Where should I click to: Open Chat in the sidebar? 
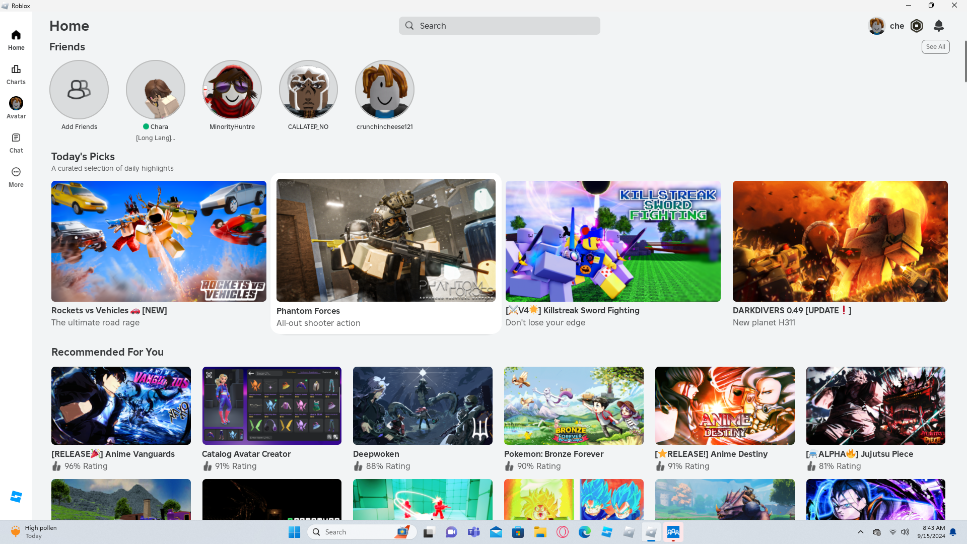pos(16,143)
